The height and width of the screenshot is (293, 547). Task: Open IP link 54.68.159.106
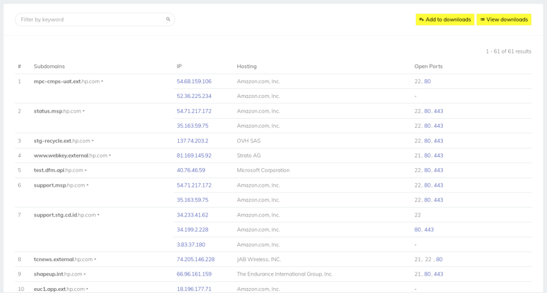194,81
